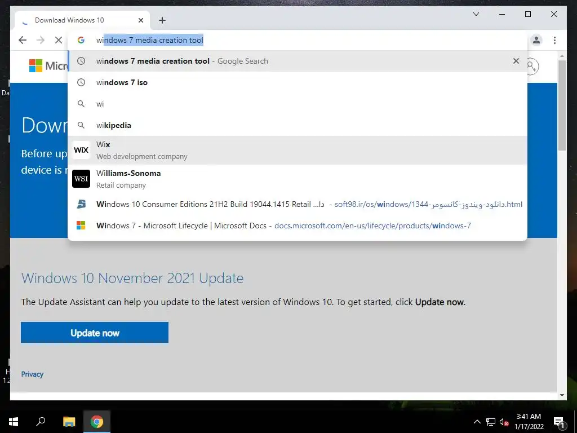577x433 pixels.
Task: Click the Microsoft favicon beside Windows 7 Lifecycle
Action: tap(81, 226)
